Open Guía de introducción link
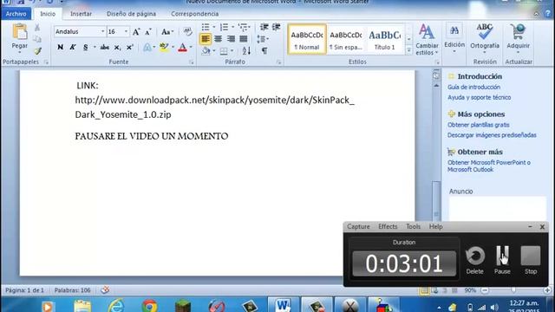The image size is (555, 312). click(x=473, y=87)
